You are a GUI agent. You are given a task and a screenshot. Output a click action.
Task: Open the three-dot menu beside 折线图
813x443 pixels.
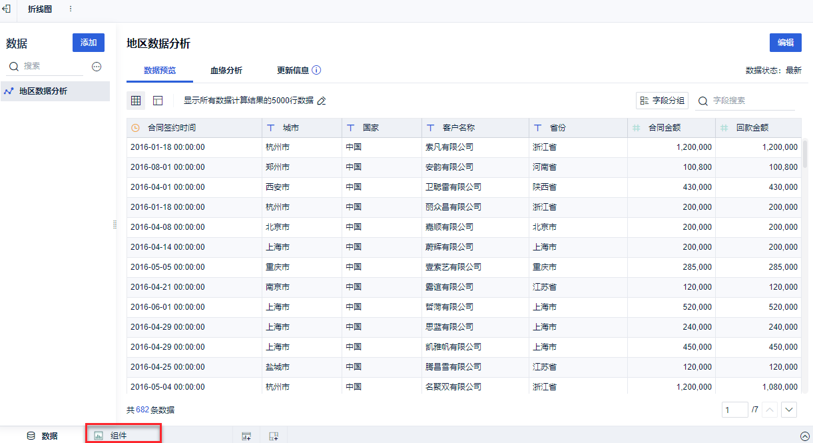point(71,9)
